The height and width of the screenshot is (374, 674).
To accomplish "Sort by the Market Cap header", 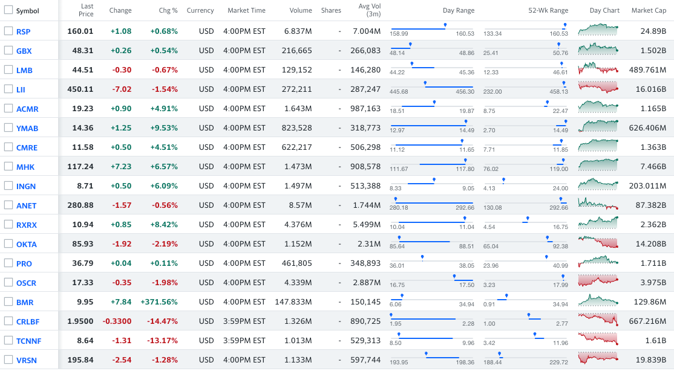I will 649,10.
